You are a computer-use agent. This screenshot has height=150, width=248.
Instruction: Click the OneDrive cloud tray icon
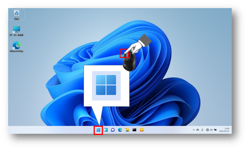[198, 130]
